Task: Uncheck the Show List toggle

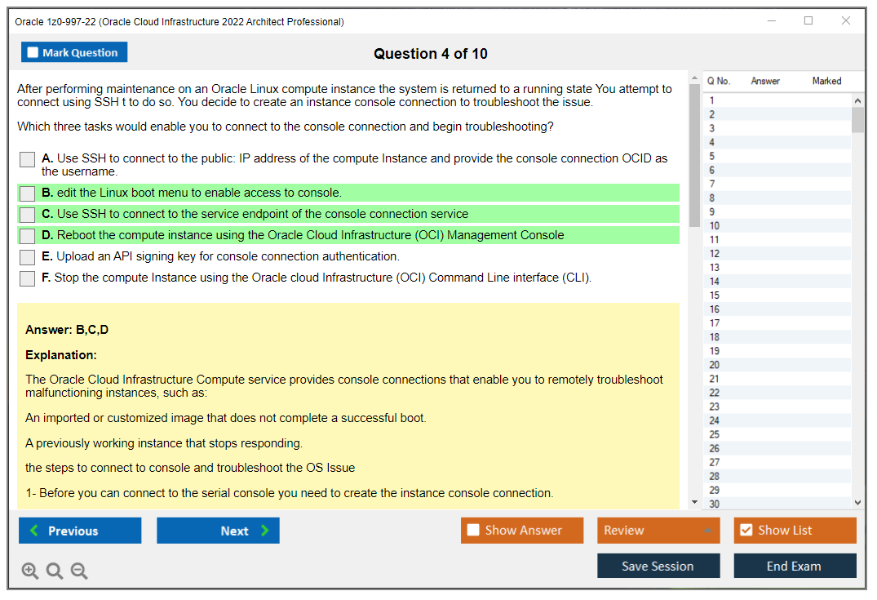Action: click(x=746, y=531)
